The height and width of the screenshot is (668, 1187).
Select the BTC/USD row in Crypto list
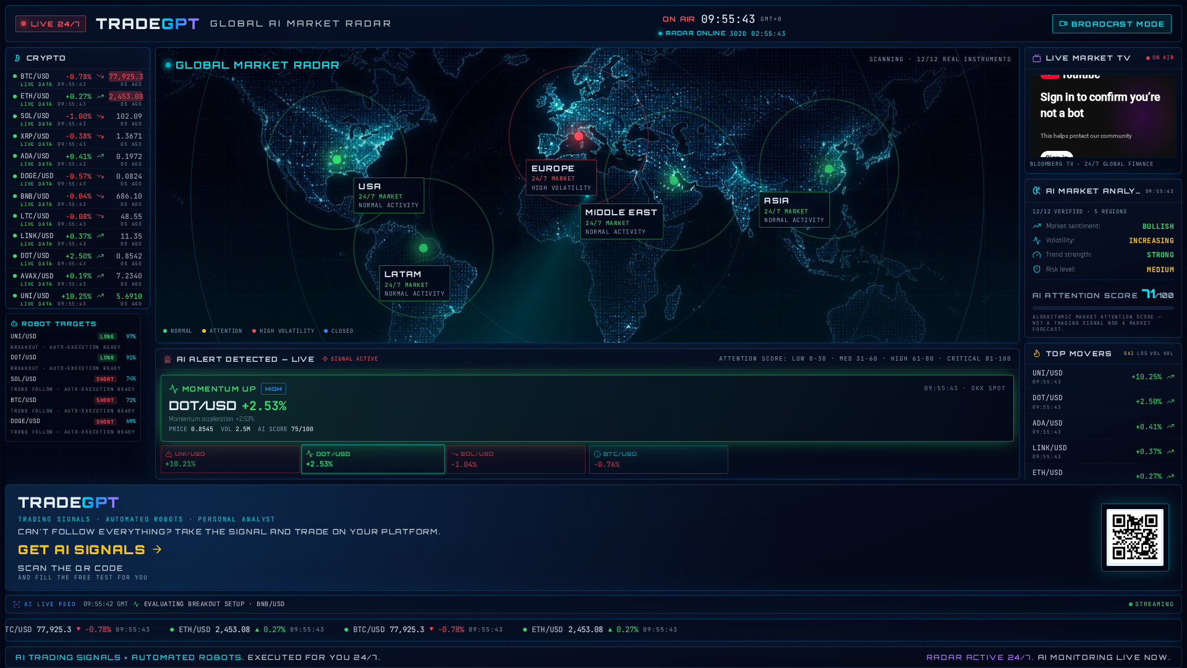click(78, 80)
